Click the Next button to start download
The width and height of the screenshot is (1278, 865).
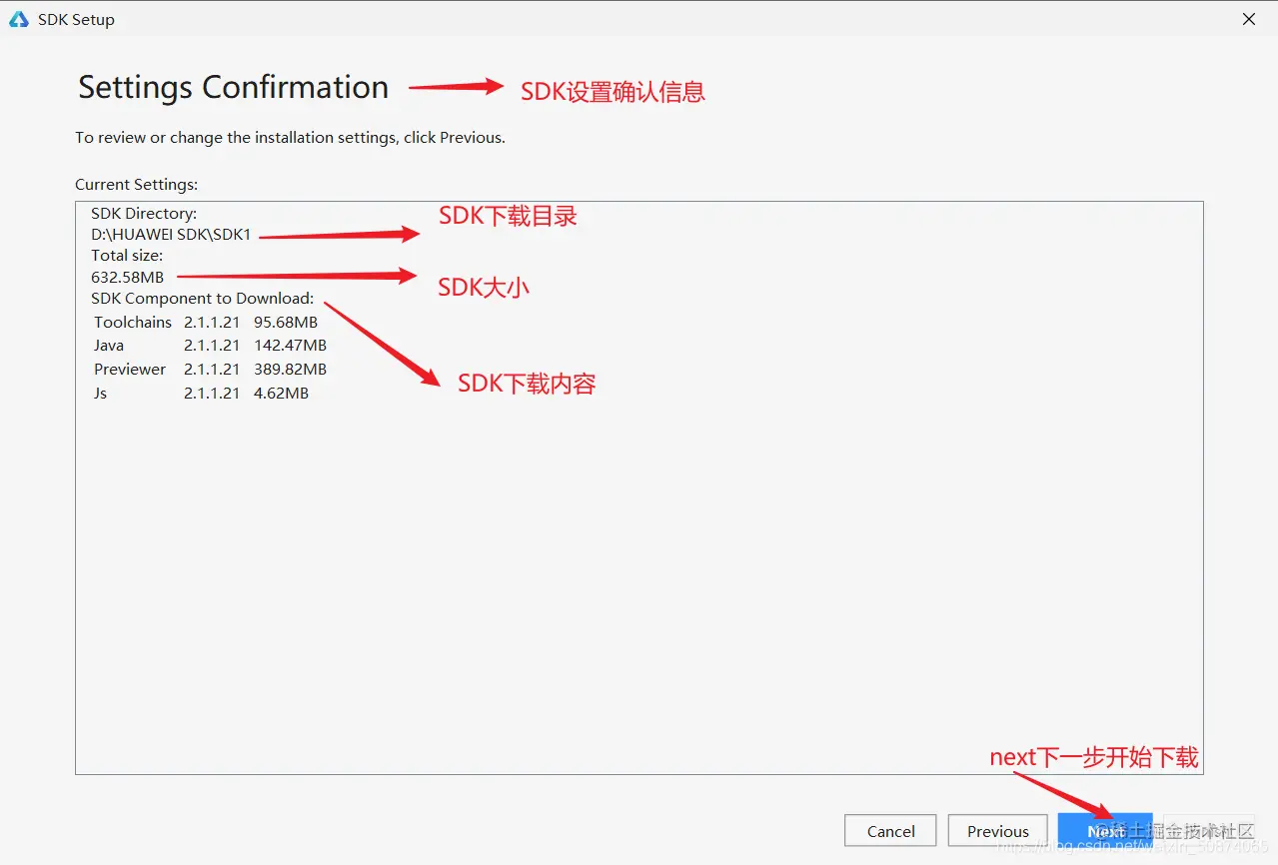(1105, 831)
